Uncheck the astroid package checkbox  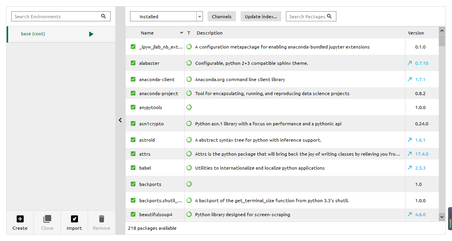coord(133,140)
